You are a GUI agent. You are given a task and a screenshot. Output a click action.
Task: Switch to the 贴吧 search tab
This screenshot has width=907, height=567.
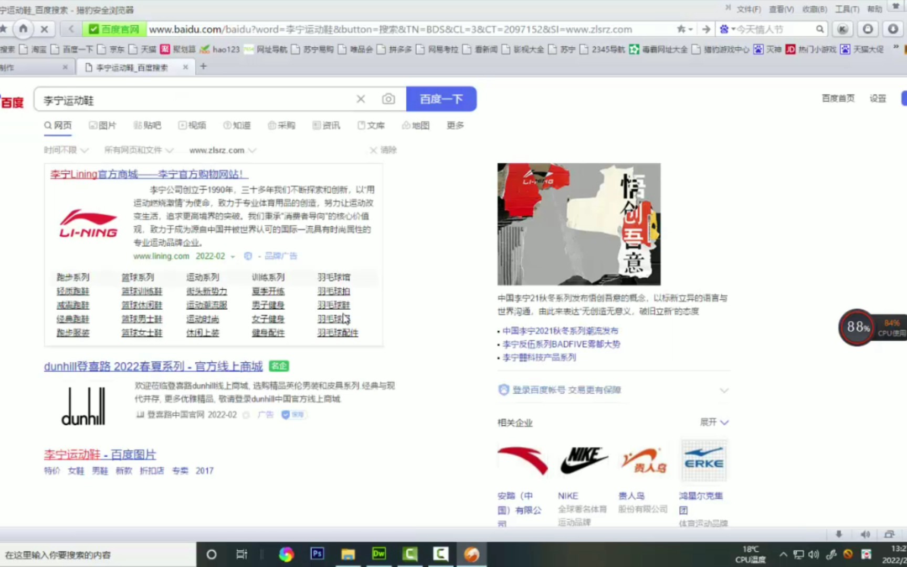coord(147,125)
